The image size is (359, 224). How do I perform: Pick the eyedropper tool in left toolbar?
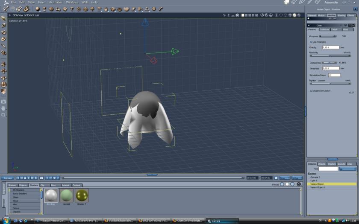coord(3,46)
